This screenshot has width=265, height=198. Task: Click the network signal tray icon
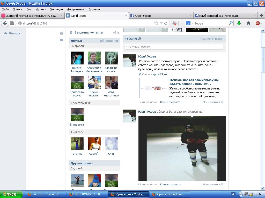[x=250, y=194]
